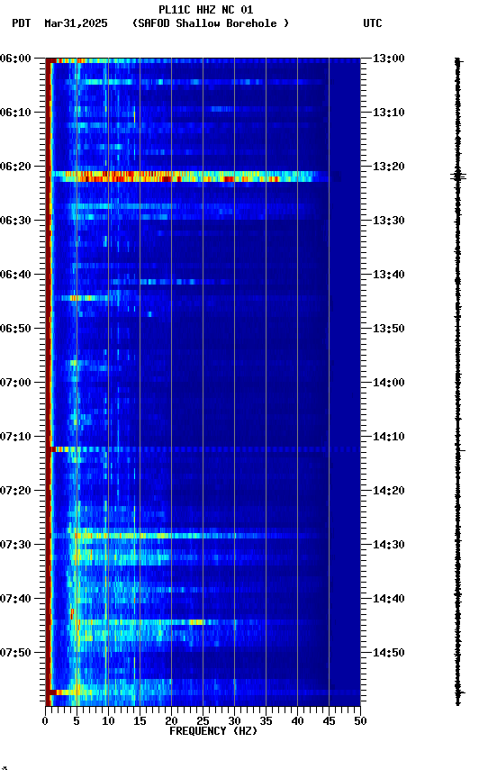Screen dimensions: 497x778
Task: Click the 25 Hz frequency tick label
Action: (x=203, y=721)
